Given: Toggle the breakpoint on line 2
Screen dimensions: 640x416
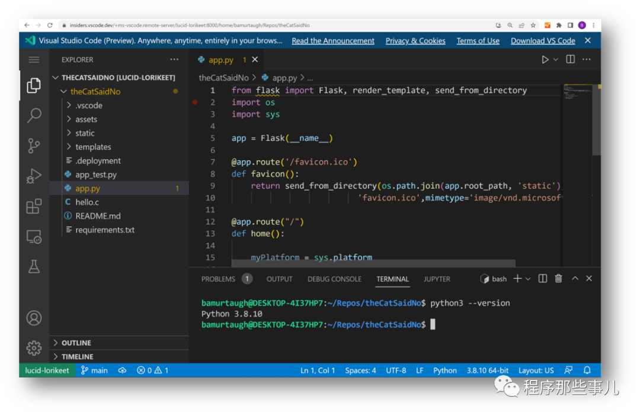Looking at the screenshot, I should point(195,102).
